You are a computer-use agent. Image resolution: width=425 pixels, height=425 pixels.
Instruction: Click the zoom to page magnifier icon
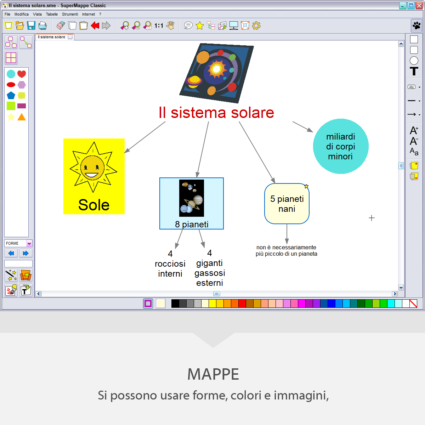[147, 25]
